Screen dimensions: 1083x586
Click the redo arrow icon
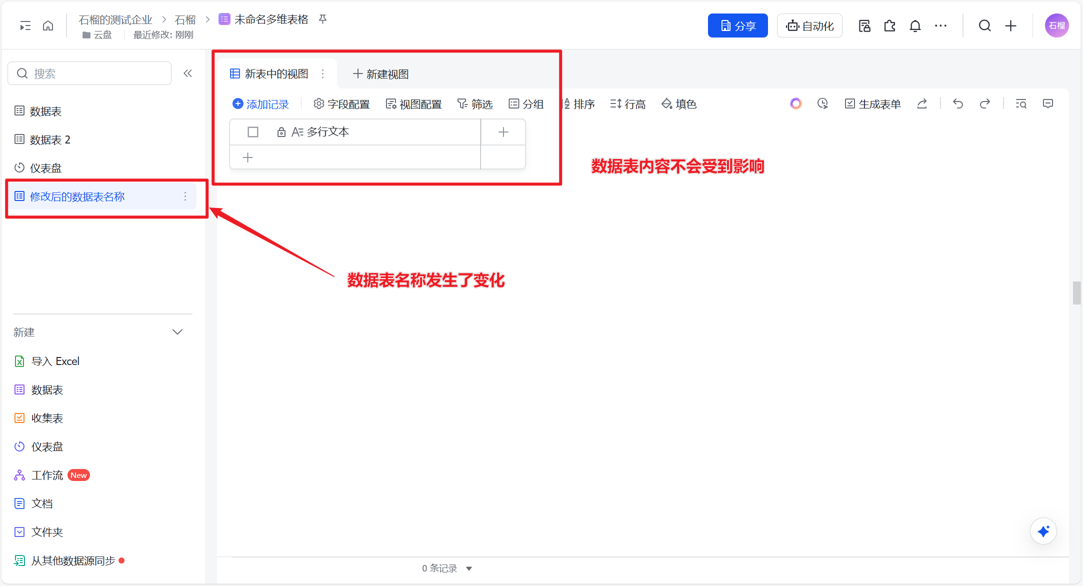pyautogui.click(x=984, y=103)
